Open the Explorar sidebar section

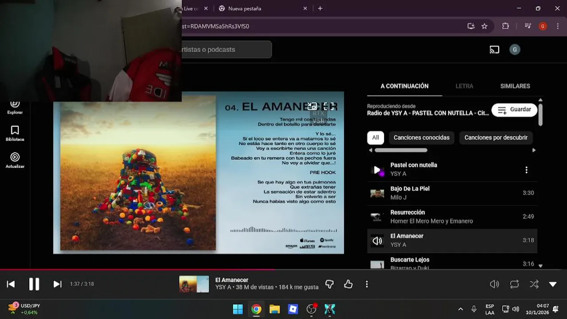click(15, 107)
